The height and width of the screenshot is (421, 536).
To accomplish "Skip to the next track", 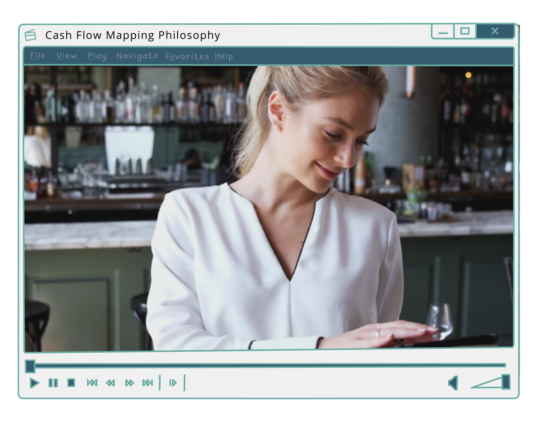I will coord(148,383).
